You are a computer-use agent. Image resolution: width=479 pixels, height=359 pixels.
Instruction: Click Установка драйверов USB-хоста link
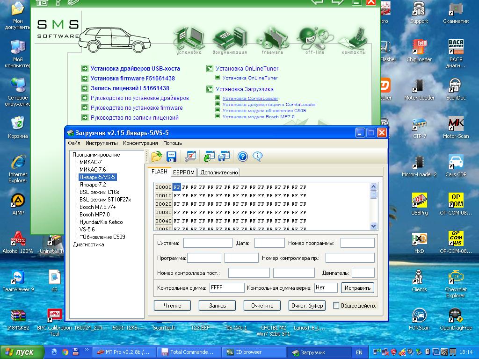(135, 69)
